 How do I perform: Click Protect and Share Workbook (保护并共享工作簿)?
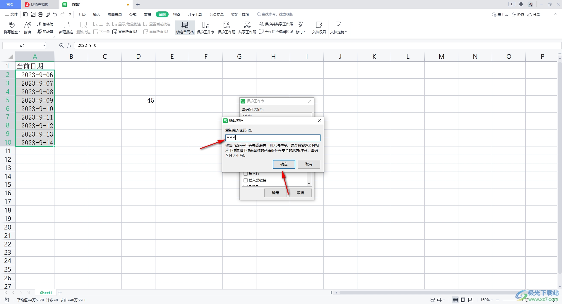tap(276, 24)
